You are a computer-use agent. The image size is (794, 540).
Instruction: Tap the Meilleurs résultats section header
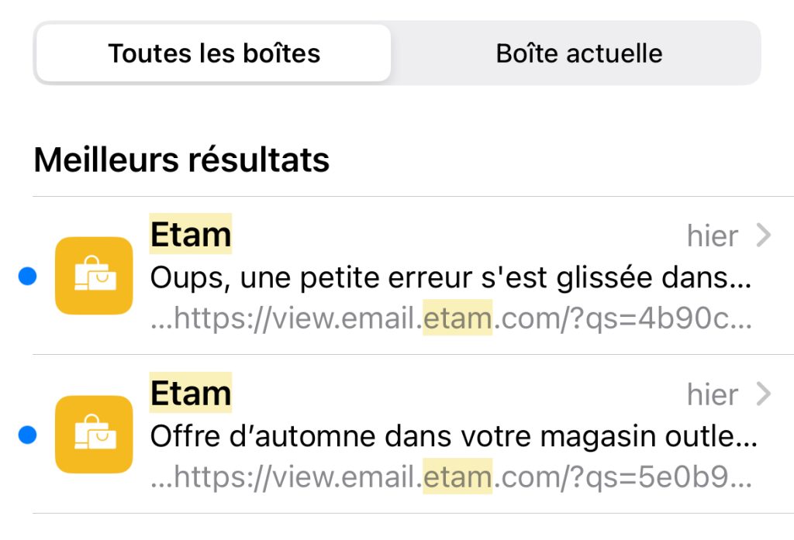point(182,160)
